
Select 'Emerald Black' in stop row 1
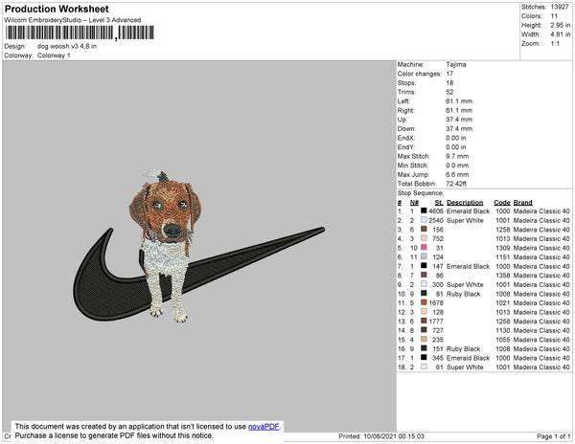tap(469, 211)
